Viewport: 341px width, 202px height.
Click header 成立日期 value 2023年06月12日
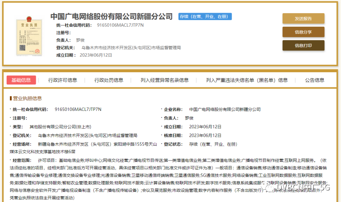[96, 55]
